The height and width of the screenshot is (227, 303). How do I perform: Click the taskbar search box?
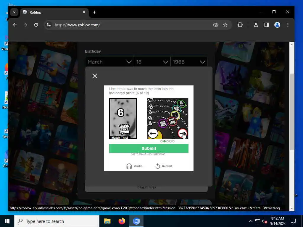[57, 221]
